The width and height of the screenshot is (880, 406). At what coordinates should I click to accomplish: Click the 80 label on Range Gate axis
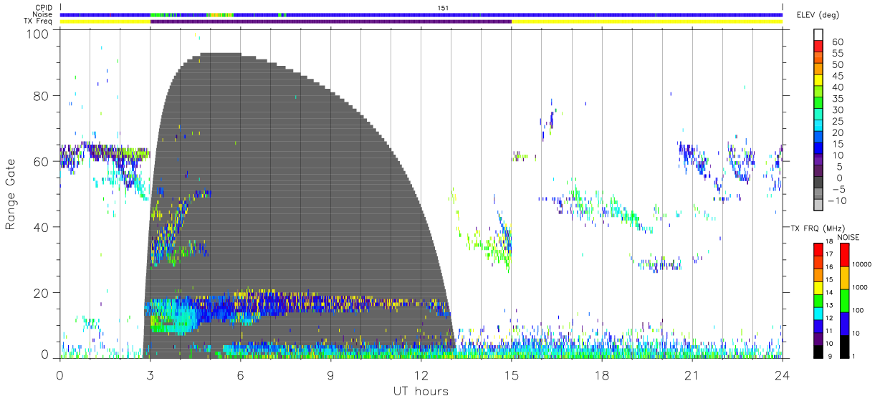[x=39, y=95]
